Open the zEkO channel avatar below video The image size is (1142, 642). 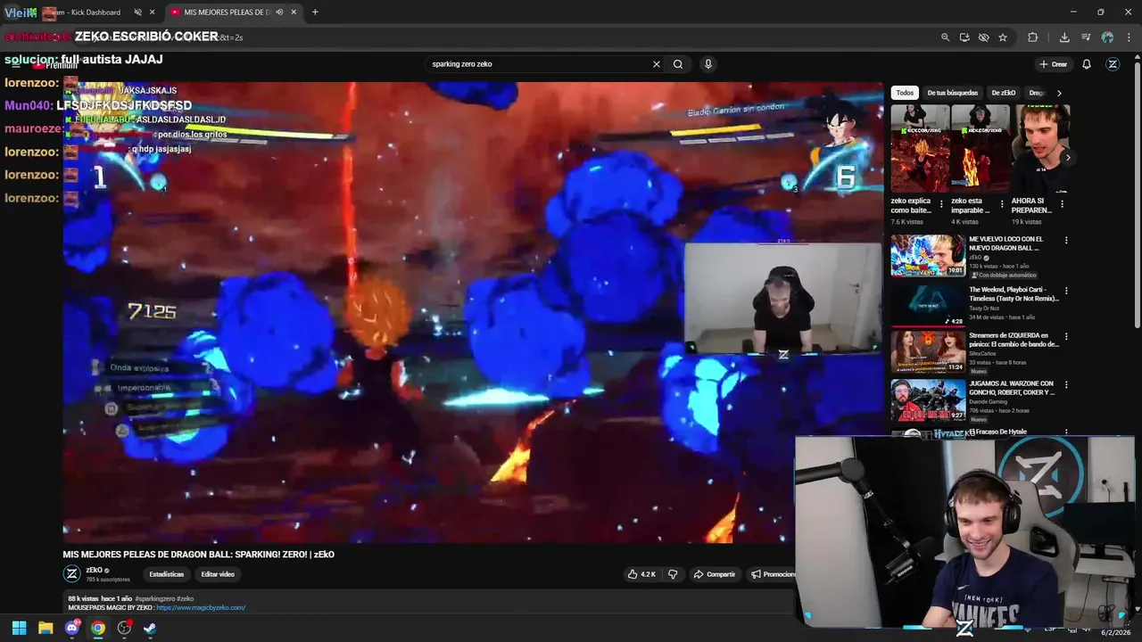pyautogui.click(x=71, y=574)
